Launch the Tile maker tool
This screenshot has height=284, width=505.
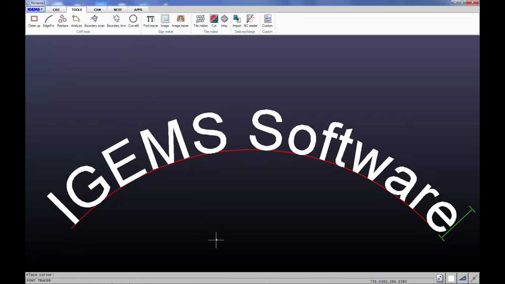[x=200, y=21]
